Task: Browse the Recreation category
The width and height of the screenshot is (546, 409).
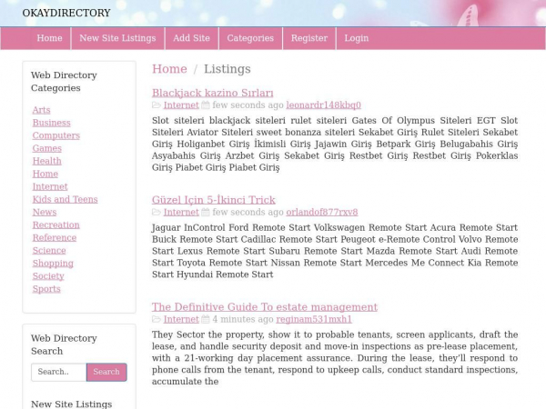Action: click(x=56, y=225)
